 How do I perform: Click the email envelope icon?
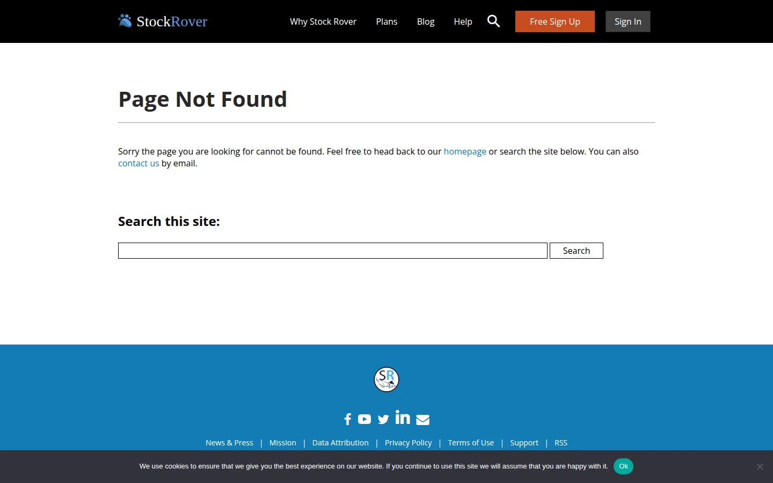click(x=423, y=420)
